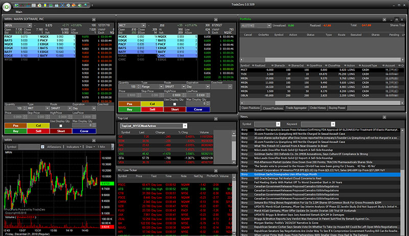Uncheck the AllSessions checkbox on the chart

(x=42, y=147)
